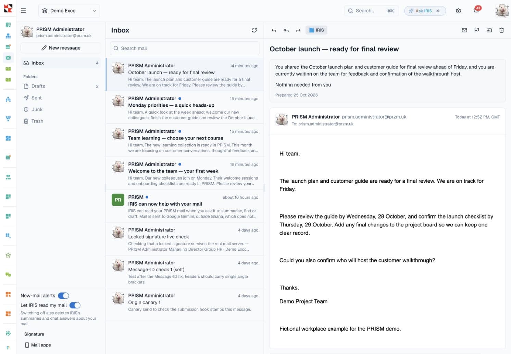Delete the open message with trash icon
The image size is (511, 354).
point(501,30)
